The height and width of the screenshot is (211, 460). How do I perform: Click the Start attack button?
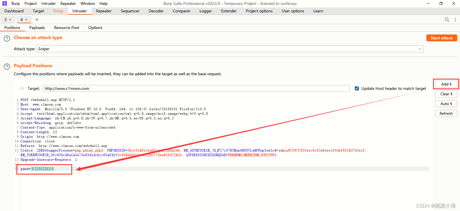442,38
